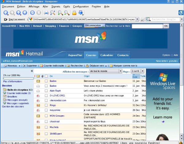Click the security padlock icon
The width and height of the screenshot is (184, 144).
[x=74, y=13]
